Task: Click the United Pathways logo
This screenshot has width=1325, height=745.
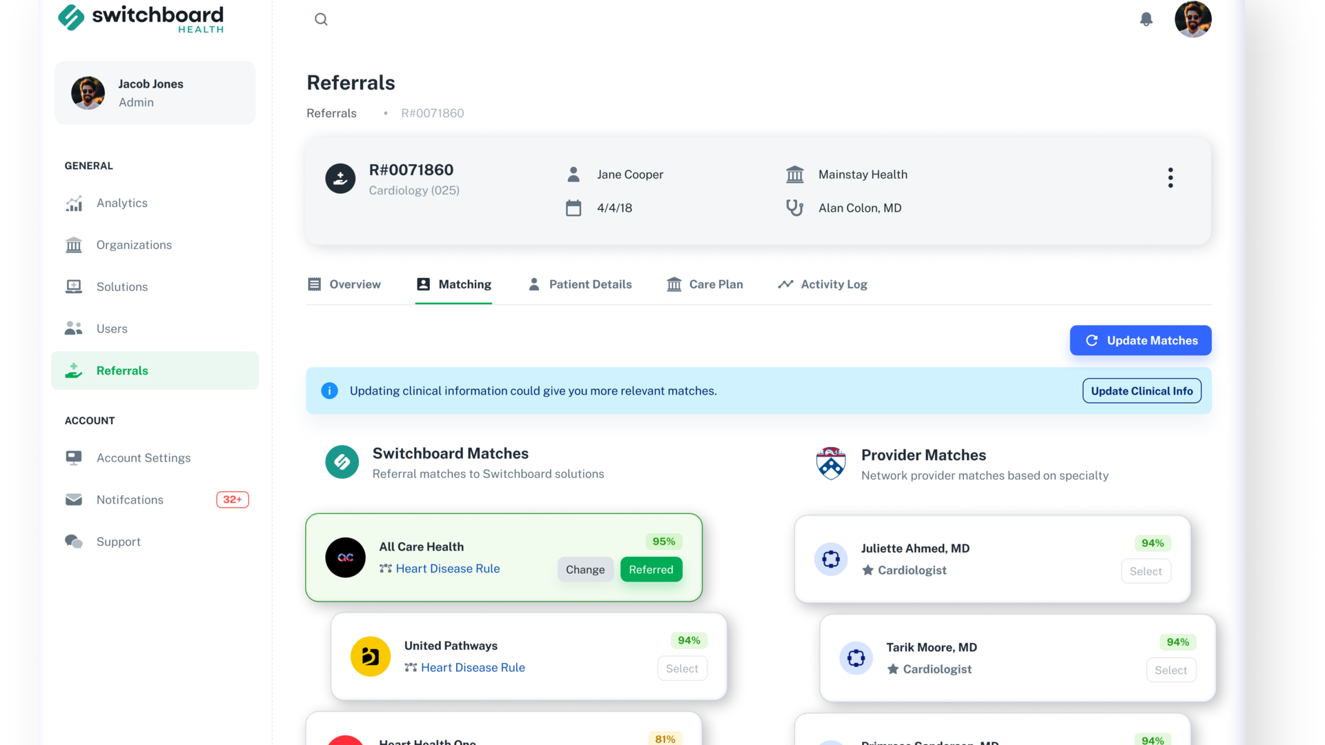Action: (371, 657)
